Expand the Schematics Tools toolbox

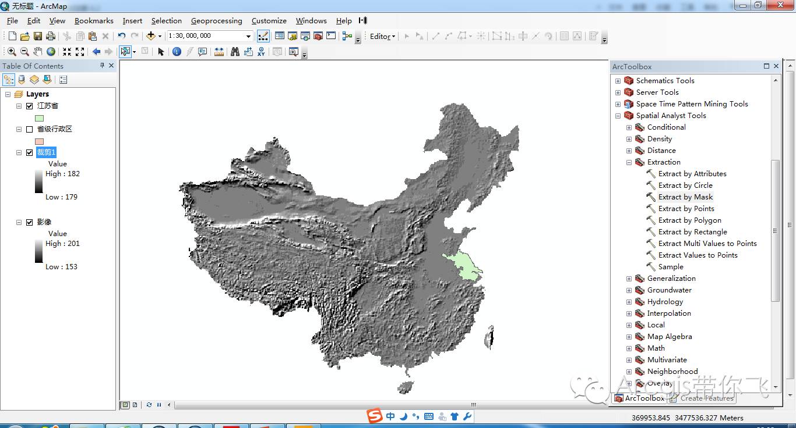(x=618, y=81)
